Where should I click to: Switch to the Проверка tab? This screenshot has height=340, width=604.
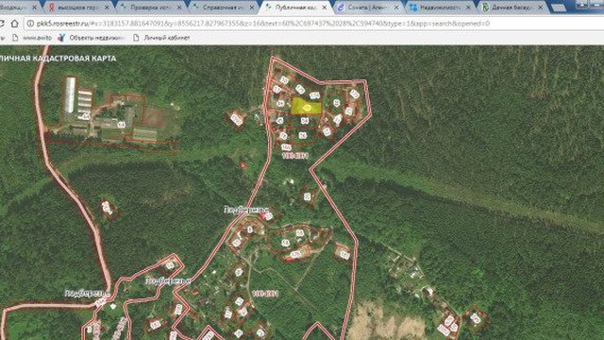tap(150, 8)
